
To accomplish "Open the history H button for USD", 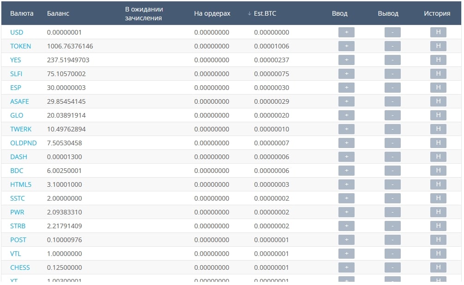I will pos(438,32).
